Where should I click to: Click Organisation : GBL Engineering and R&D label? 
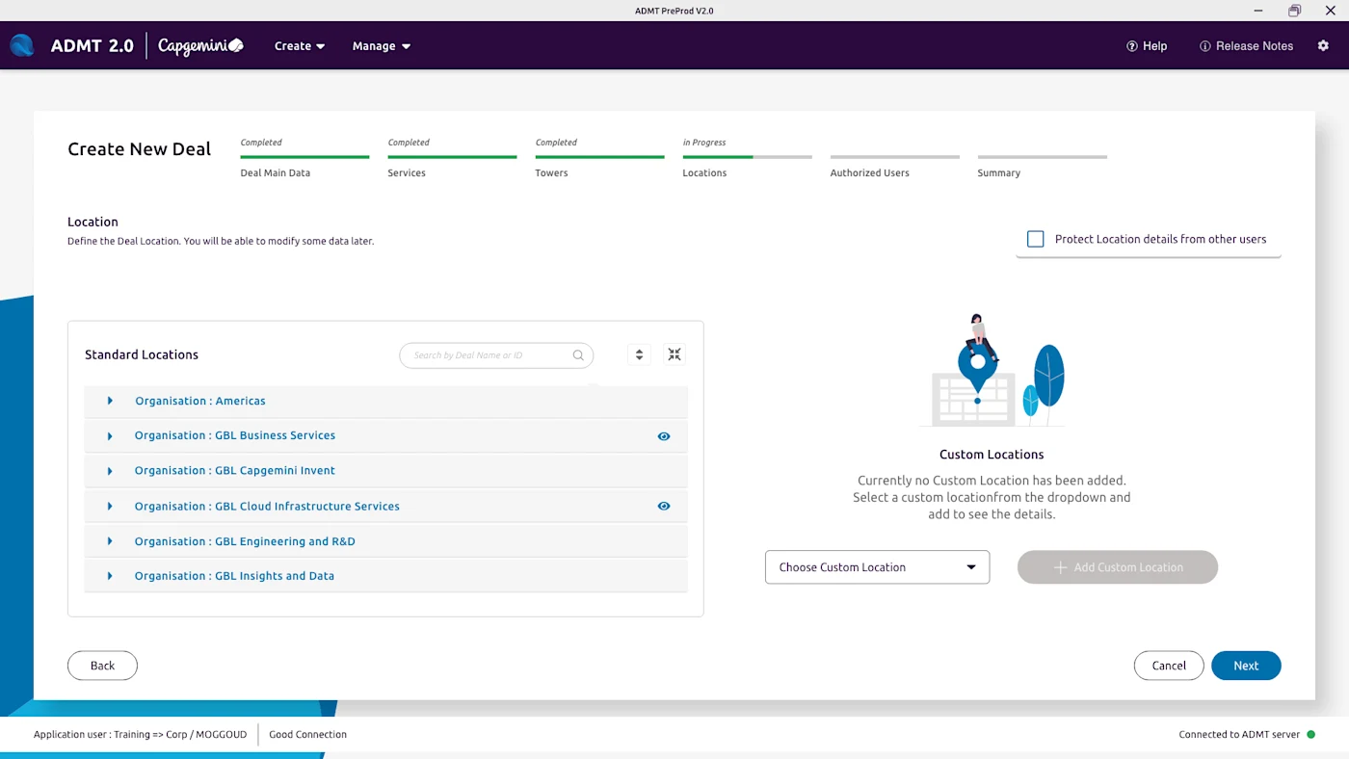pyautogui.click(x=245, y=541)
